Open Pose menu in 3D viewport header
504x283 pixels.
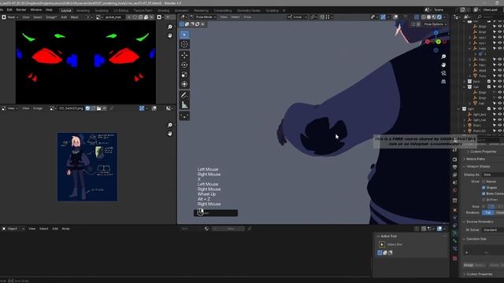[x=247, y=17]
